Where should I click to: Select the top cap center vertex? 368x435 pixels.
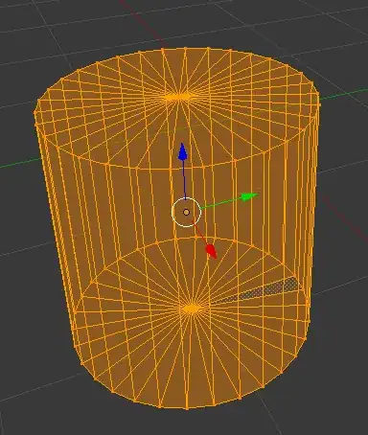(x=179, y=97)
